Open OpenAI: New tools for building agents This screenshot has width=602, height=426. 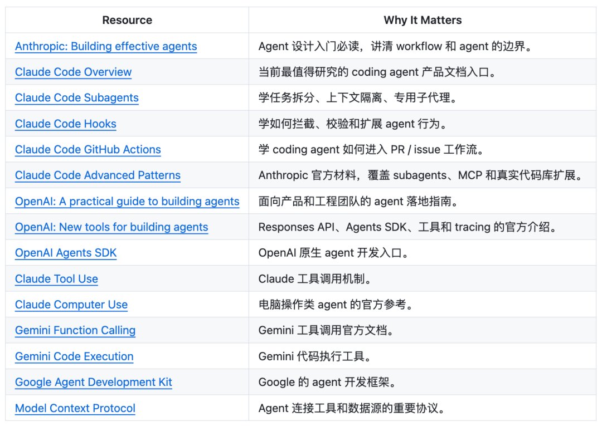point(111,227)
